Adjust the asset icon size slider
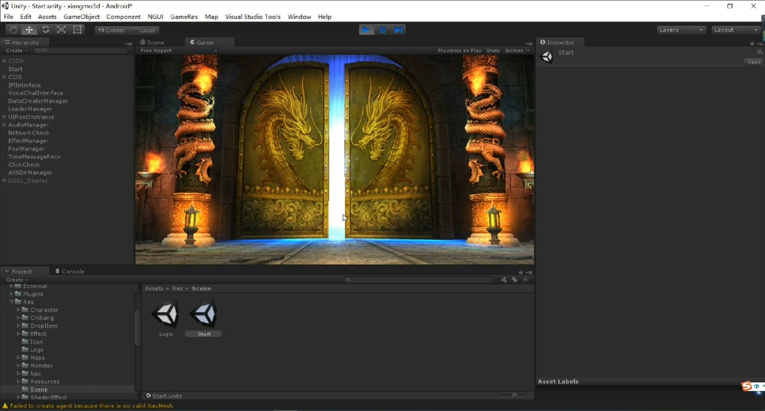765x411 pixels. point(514,395)
